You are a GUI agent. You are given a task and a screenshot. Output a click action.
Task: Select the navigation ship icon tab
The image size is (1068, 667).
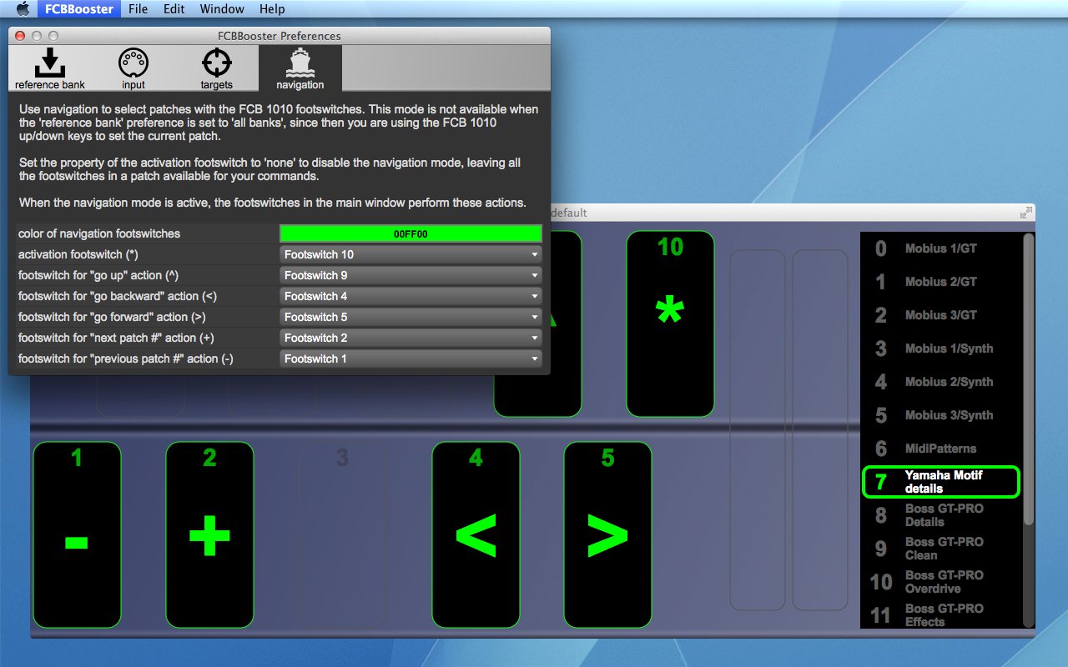300,68
